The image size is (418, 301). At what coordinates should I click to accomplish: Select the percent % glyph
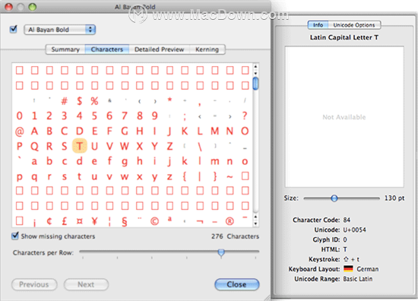(x=94, y=101)
